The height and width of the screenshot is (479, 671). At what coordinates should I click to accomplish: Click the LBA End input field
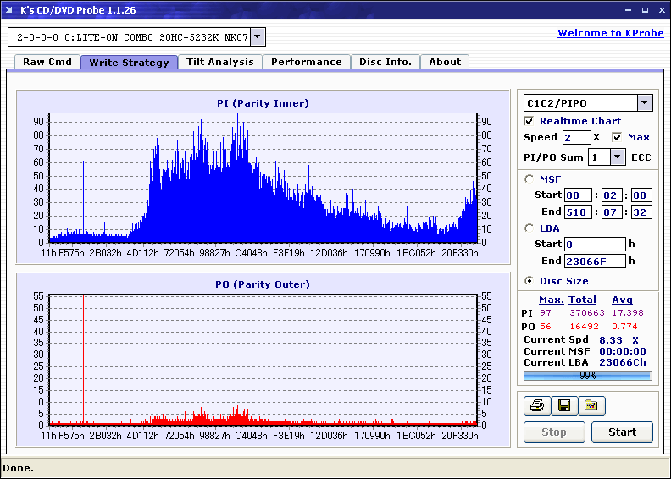point(595,262)
